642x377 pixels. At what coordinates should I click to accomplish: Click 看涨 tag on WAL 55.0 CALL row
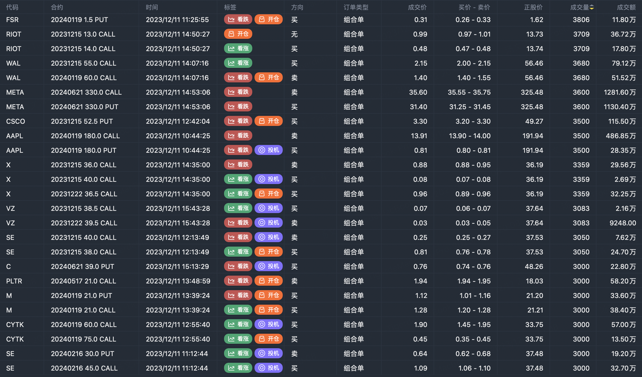point(238,63)
